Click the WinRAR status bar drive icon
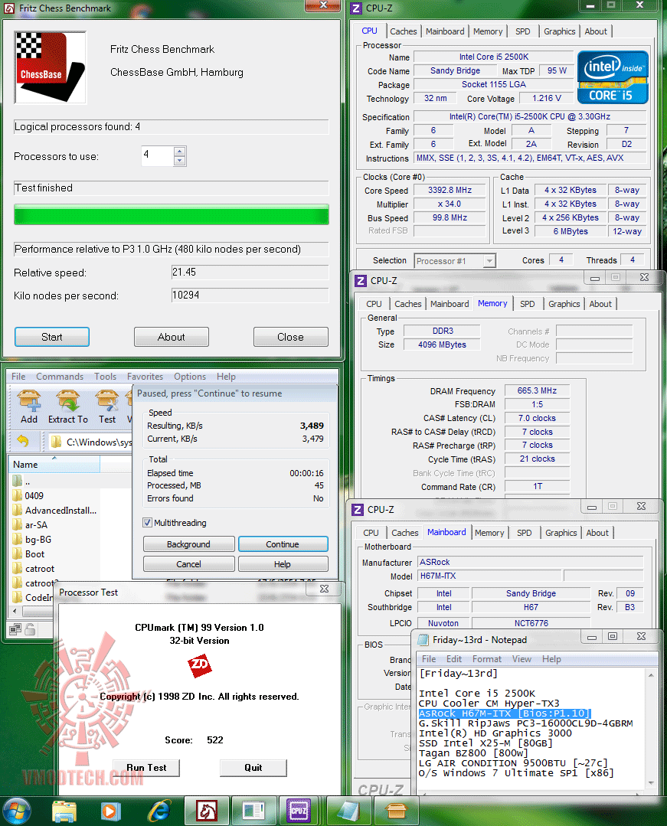 [x=15, y=629]
